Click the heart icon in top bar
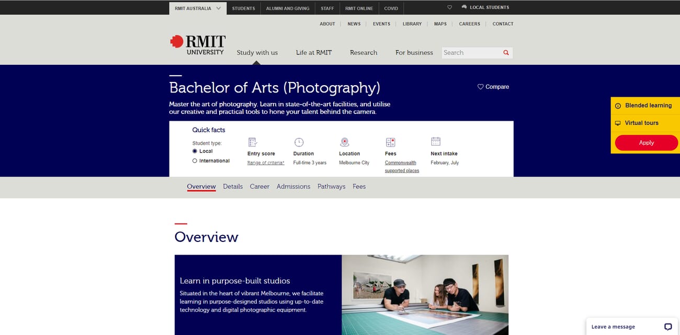The image size is (680, 335). pyautogui.click(x=449, y=8)
